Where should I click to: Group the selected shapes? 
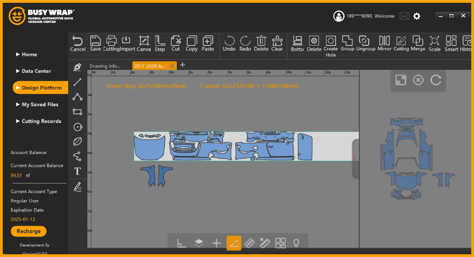tap(347, 43)
